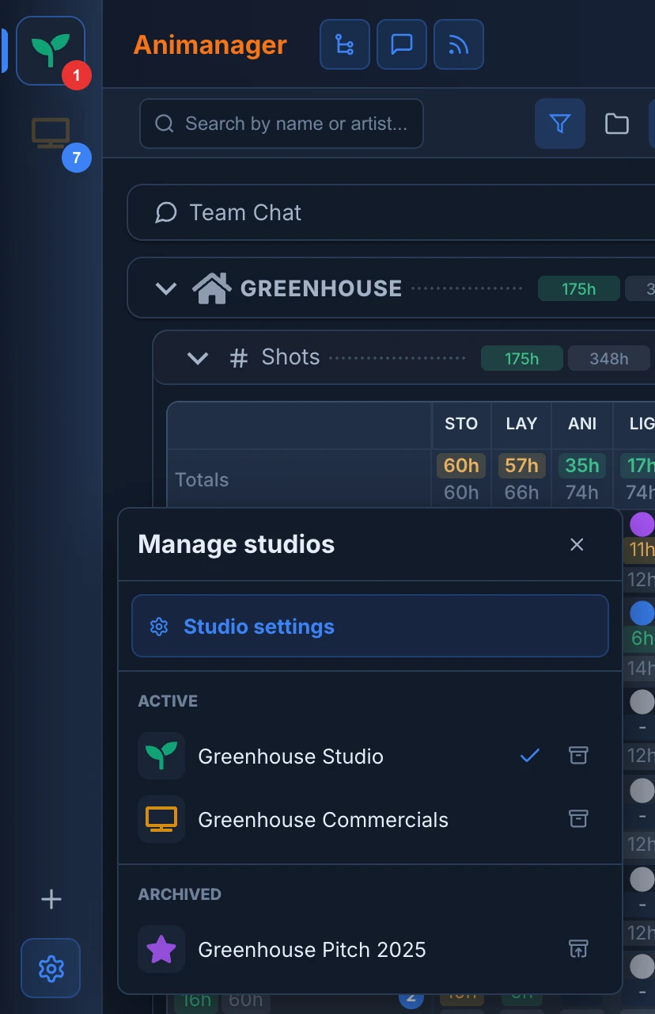Click the blue artist avatar circle
Screen dimensions: 655x1014
click(x=642, y=612)
